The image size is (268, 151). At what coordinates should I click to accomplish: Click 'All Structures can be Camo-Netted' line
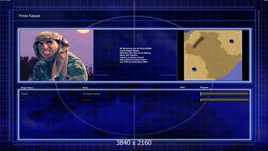click(x=136, y=49)
